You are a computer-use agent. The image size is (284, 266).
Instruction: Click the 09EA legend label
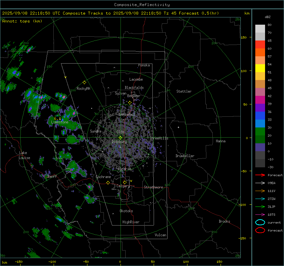tap(271, 183)
